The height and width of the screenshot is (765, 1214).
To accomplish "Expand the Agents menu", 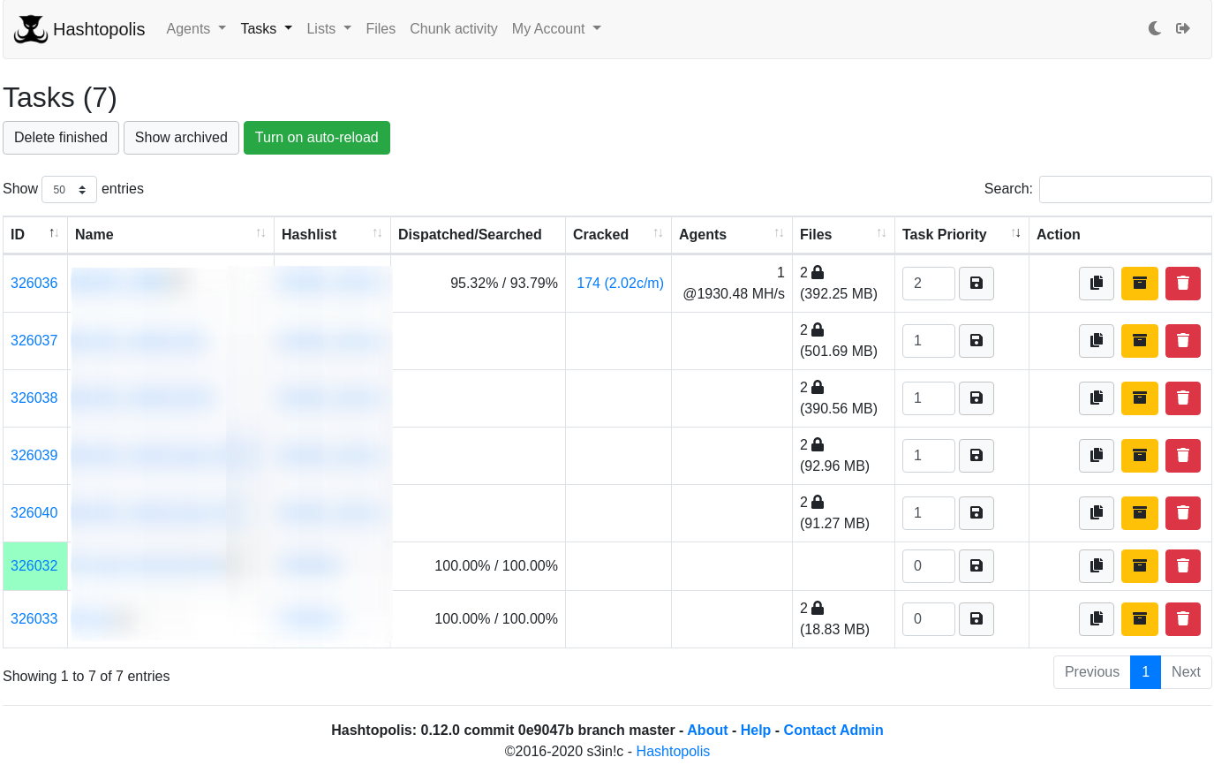I will tap(195, 28).
